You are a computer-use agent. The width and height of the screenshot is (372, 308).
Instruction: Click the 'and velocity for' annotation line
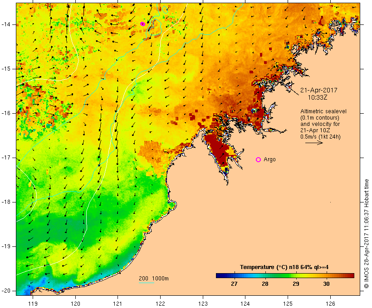point(320,124)
